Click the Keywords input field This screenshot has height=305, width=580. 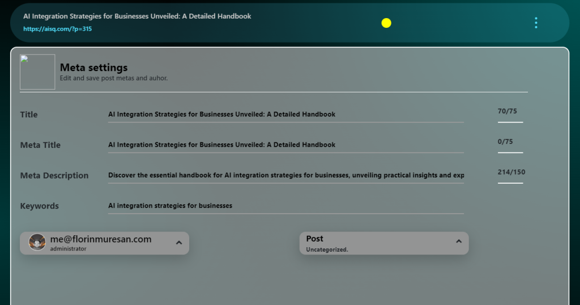coord(285,206)
